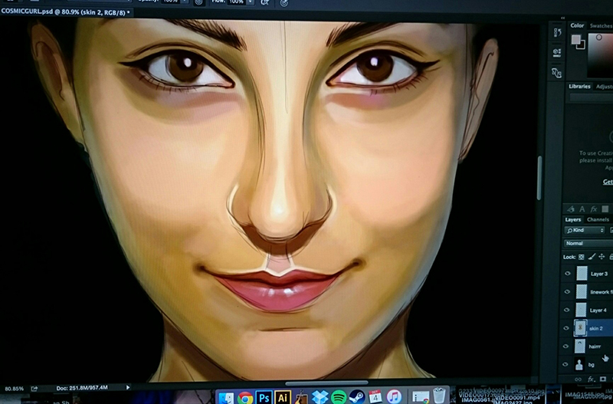Open Illustrator from the Dock
This screenshot has height=404, width=613.
[283, 398]
